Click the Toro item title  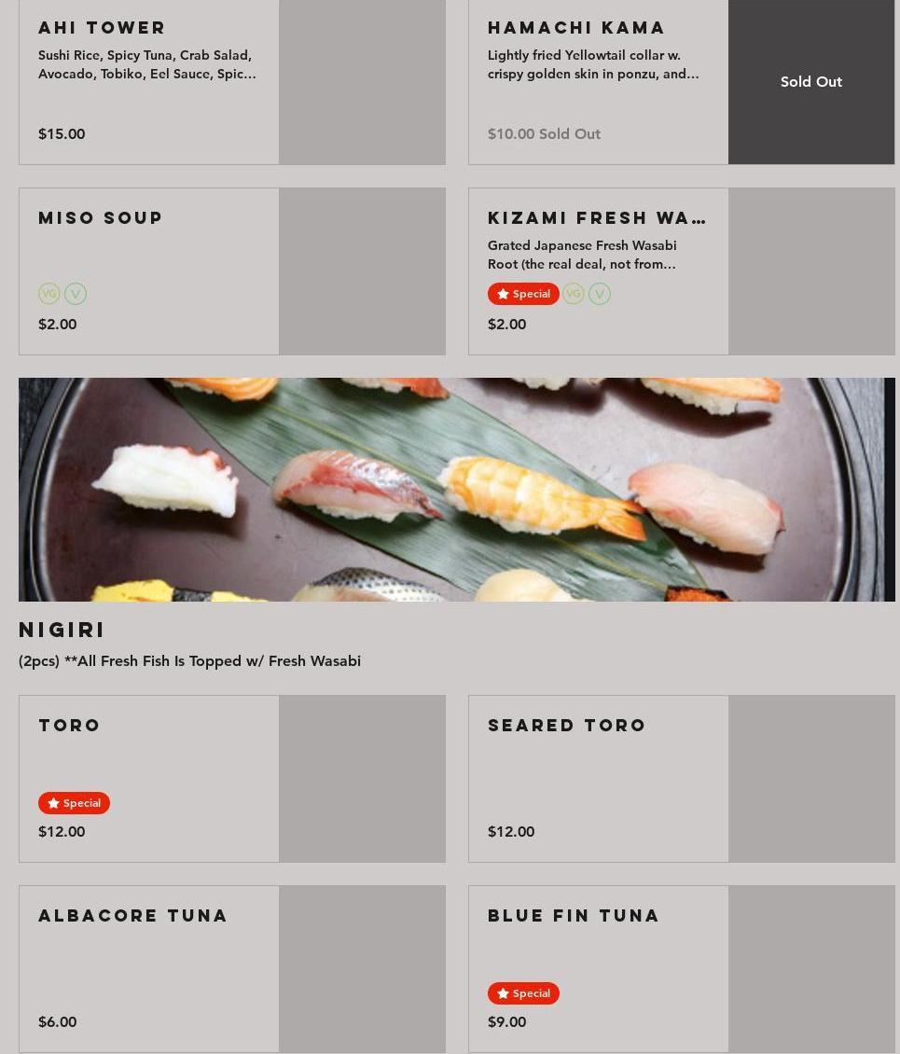click(69, 726)
